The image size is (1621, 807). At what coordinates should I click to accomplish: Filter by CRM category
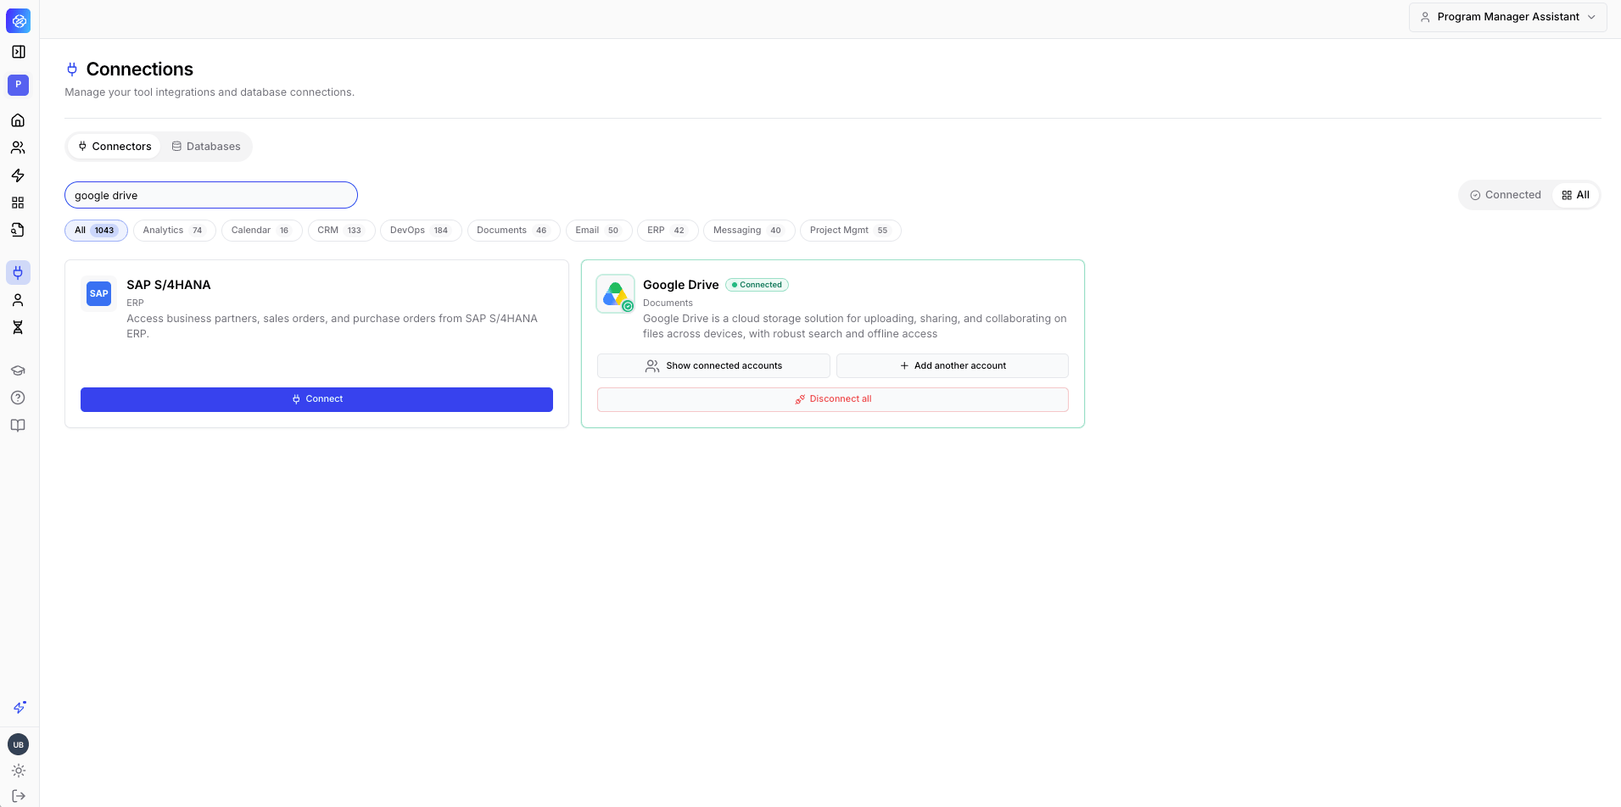341,231
